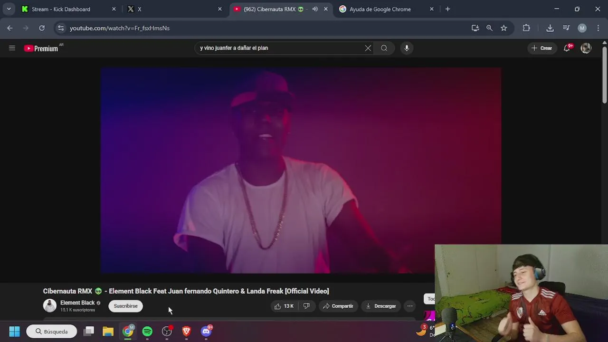Screen dimensions: 608x342
Task: Open the zoom magnifier in address bar
Action: (489, 28)
